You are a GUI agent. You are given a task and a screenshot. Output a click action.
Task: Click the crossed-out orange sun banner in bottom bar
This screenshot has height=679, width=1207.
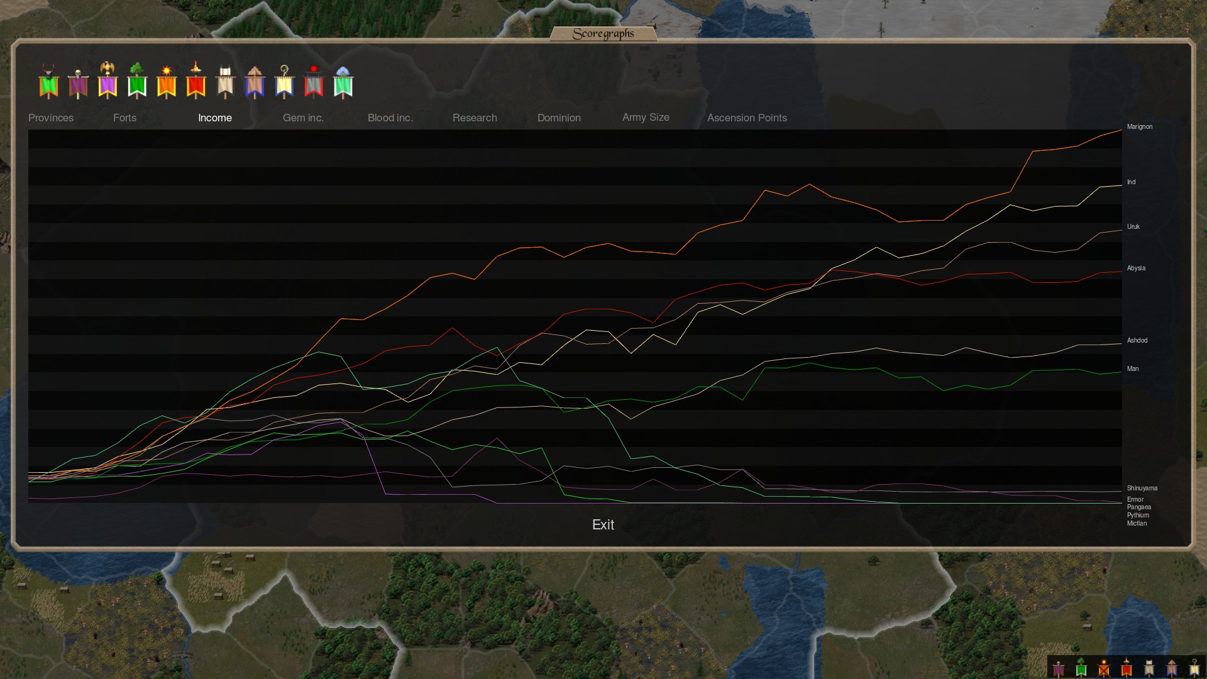click(1104, 668)
